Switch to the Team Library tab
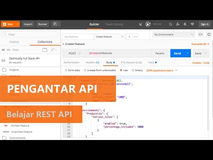The width and height of the screenshot is (213, 160). pos(114,24)
